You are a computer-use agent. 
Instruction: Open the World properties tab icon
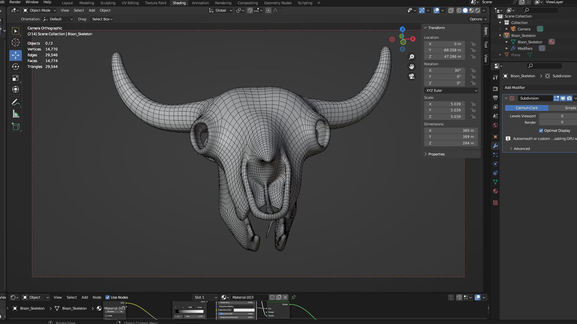(495, 125)
